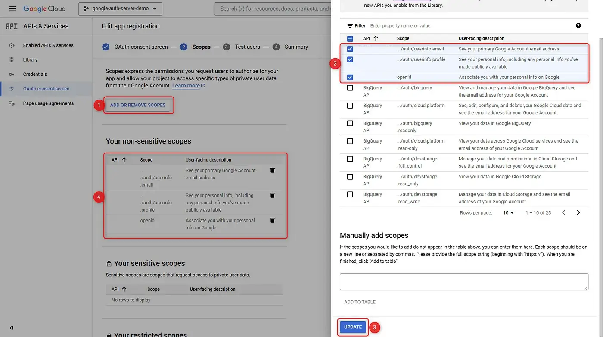Click the 'openid' scope cell in panel
603x337 pixels.
[404, 78]
